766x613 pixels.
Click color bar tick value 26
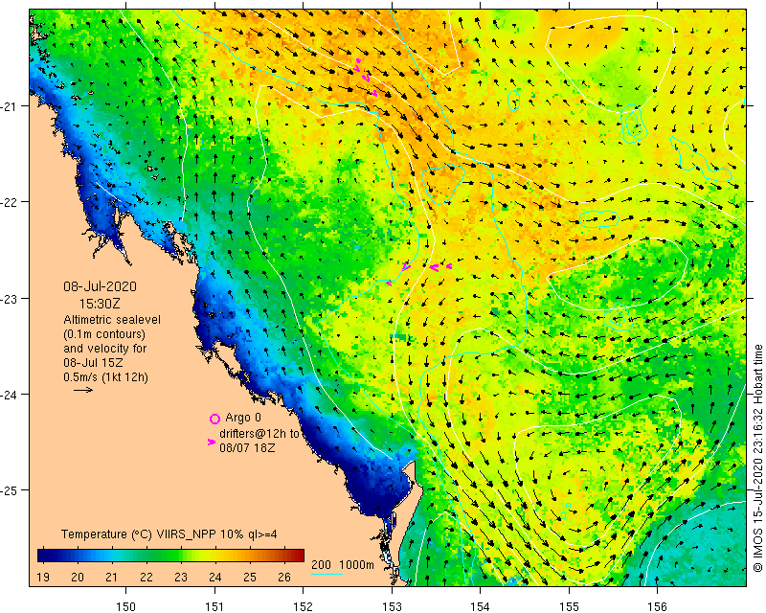coord(284,578)
